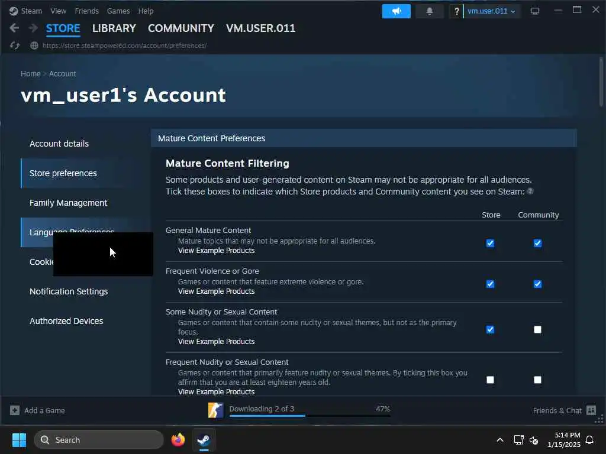Open the Games menu
The height and width of the screenshot is (454, 606).
pos(118,11)
